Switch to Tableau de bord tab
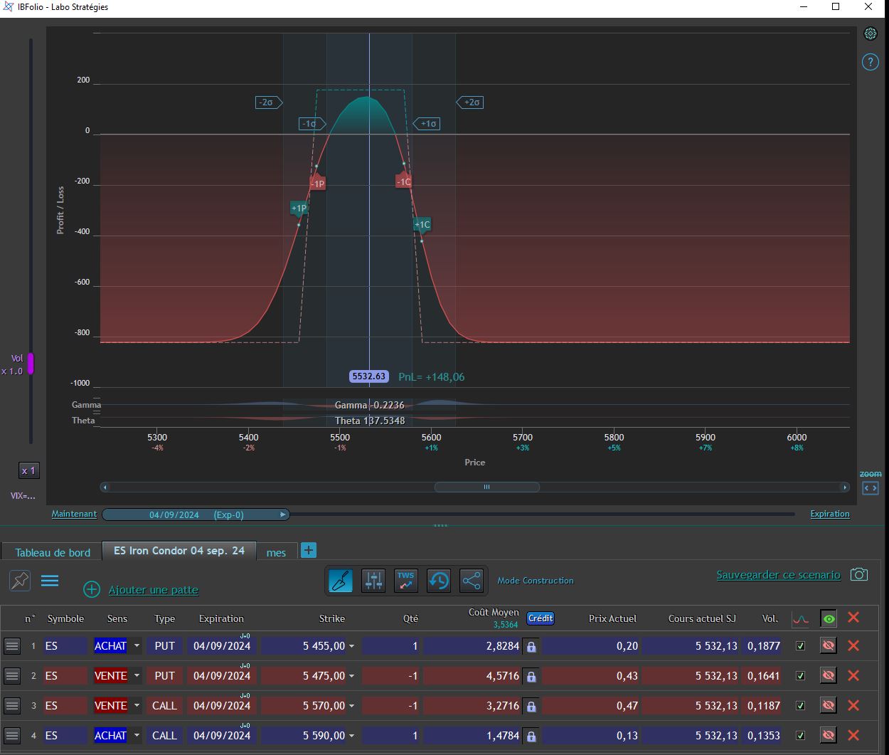This screenshot has height=755, width=889. coord(53,552)
